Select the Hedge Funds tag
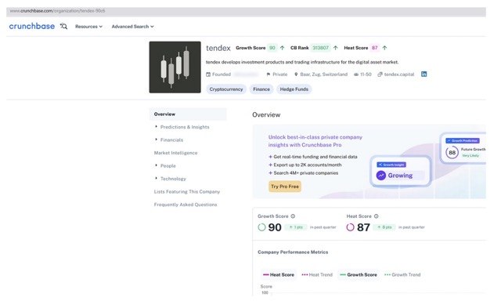This screenshot has height=301, width=501. (x=294, y=89)
